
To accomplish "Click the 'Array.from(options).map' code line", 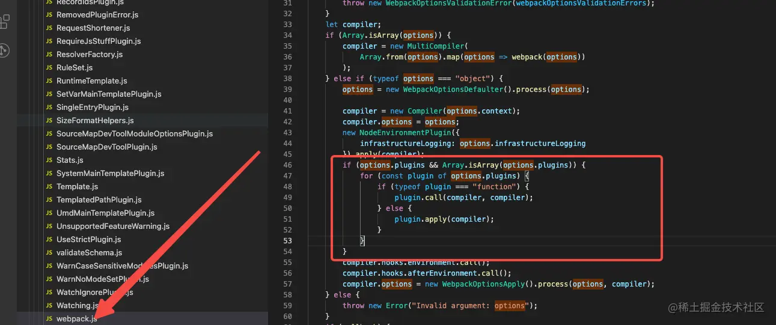I will 472,57.
